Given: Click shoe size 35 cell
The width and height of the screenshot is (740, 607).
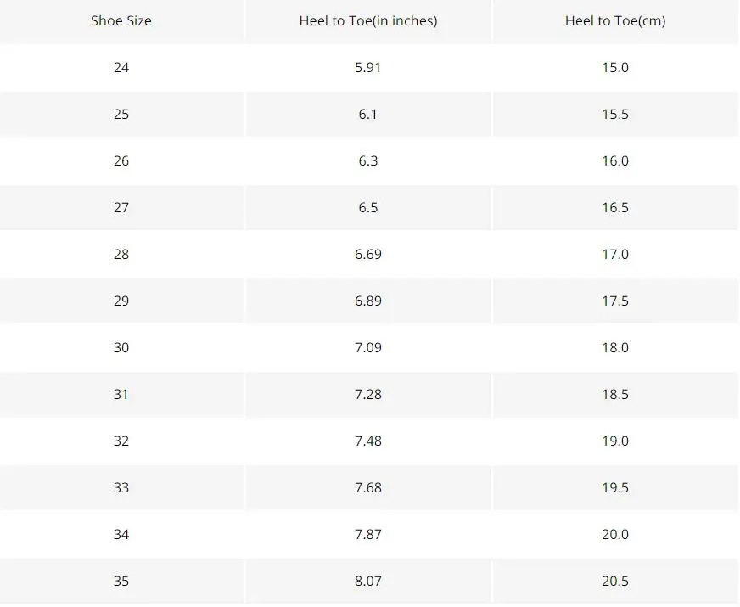Looking at the screenshot, I should pos(121,582).
